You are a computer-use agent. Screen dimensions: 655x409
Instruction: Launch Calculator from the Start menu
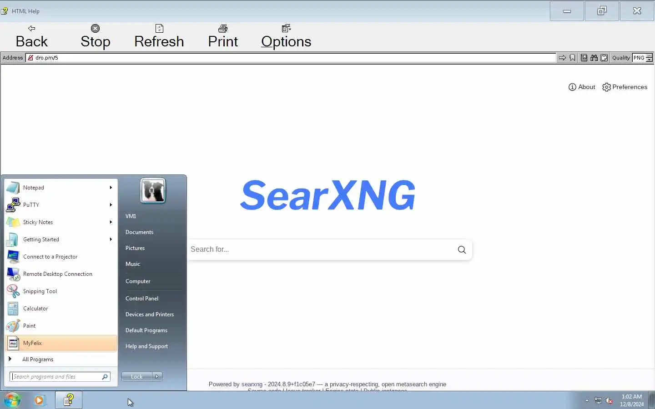(61, 309)
